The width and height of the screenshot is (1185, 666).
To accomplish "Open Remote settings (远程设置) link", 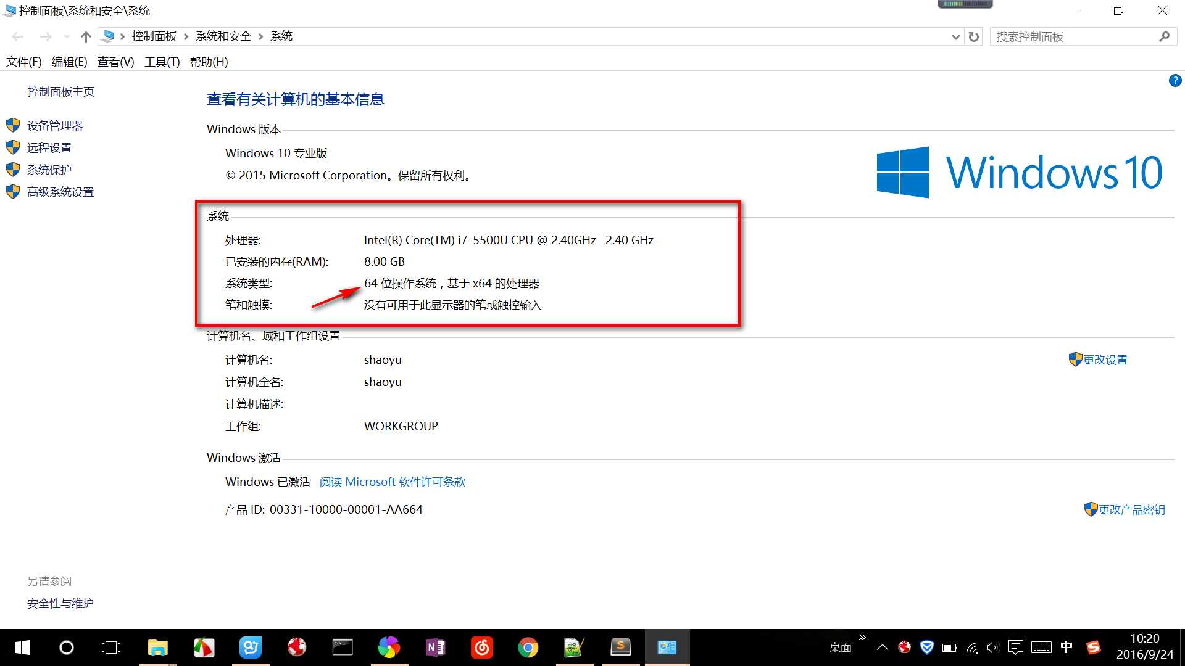I will pos(49,148).
